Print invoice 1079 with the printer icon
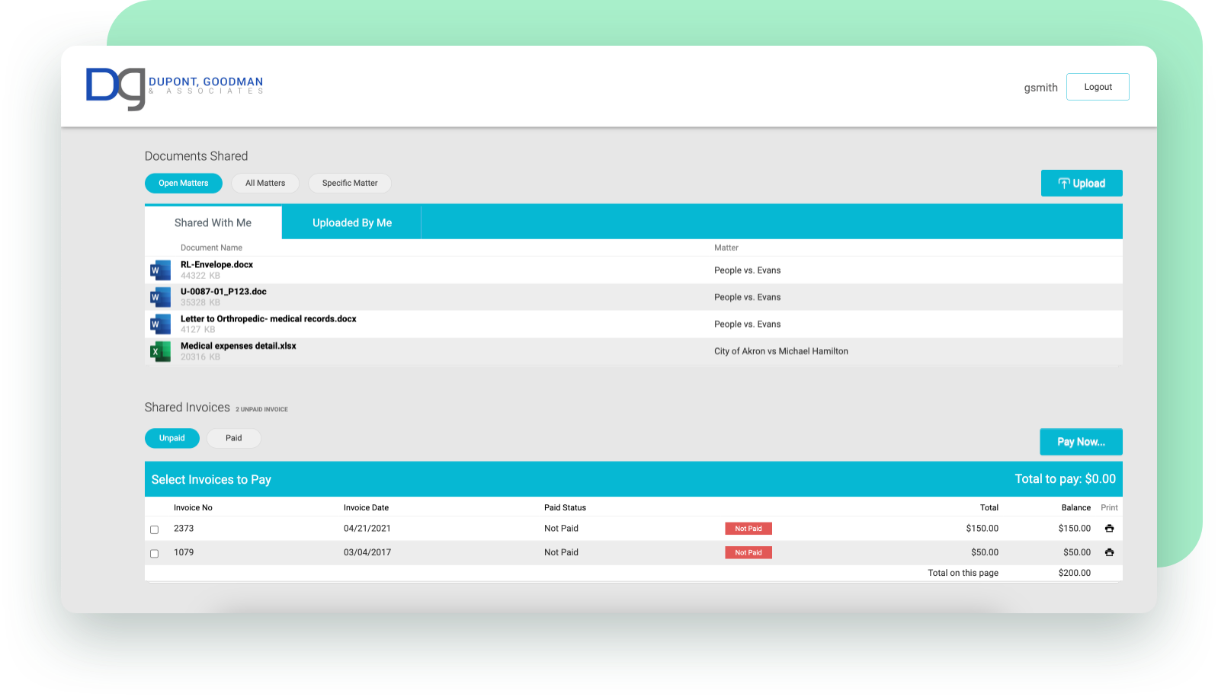1218x697 pixels. (x=1109, y=553)
